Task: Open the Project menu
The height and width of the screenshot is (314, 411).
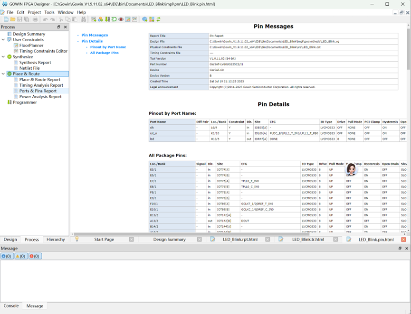Action: pos(34,12)
